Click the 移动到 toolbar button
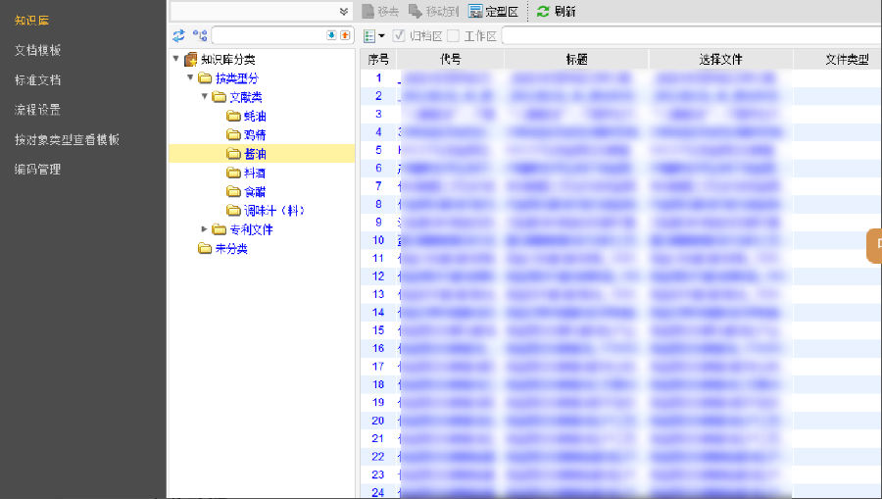 click(x=434, y=11)
